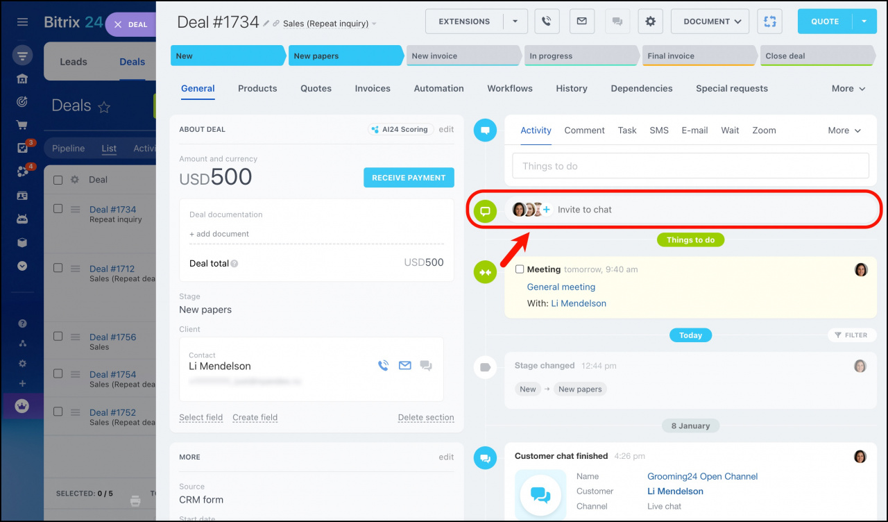This screenshot has height=522, width=888.
Task: Email contact Li Mendelson envelope icon
Action: (405, 365)
